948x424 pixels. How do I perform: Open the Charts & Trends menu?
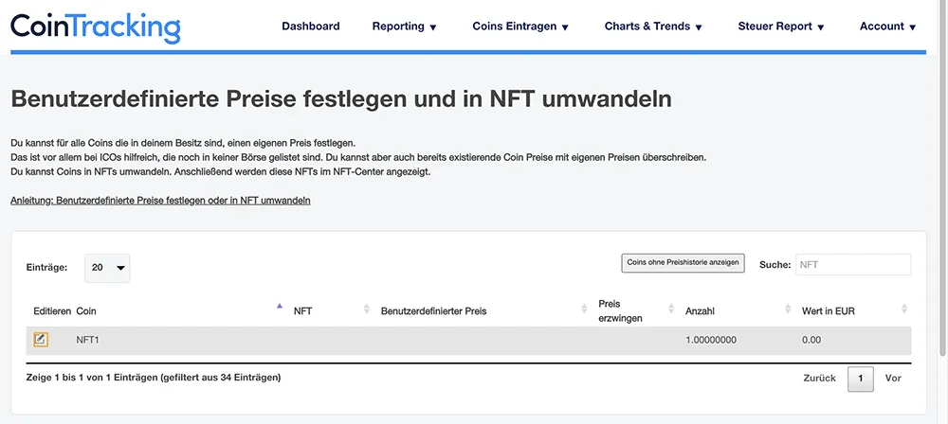coord(653,26)
